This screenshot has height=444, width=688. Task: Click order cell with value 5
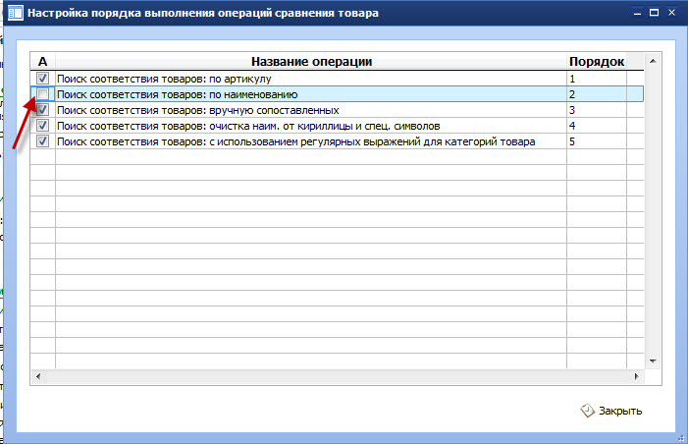click(597, 141)
